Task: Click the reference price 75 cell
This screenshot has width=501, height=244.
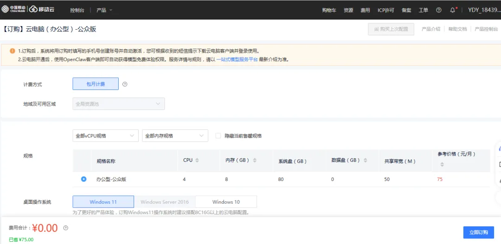Action: [440, 180]
